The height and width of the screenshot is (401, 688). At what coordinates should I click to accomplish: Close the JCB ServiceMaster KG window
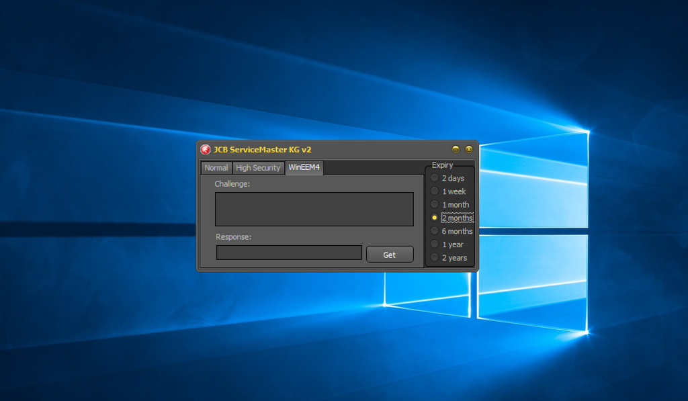pos(469,149)
